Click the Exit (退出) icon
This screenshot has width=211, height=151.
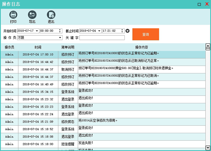click(51, 15)
